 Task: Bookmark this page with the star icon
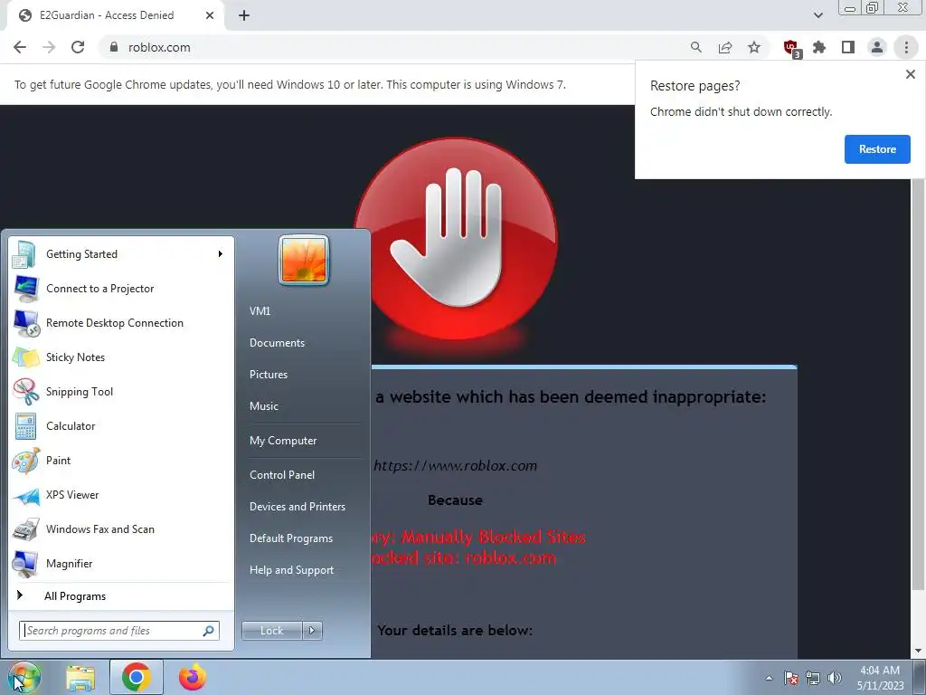754,47
